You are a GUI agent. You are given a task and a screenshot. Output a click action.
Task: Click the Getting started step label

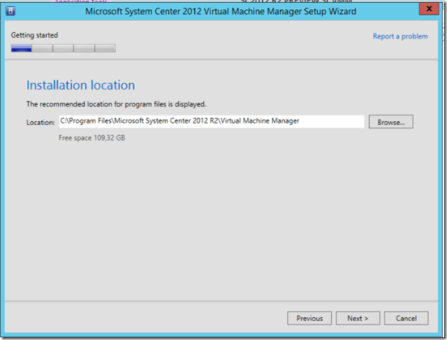[x=35, y=35]
